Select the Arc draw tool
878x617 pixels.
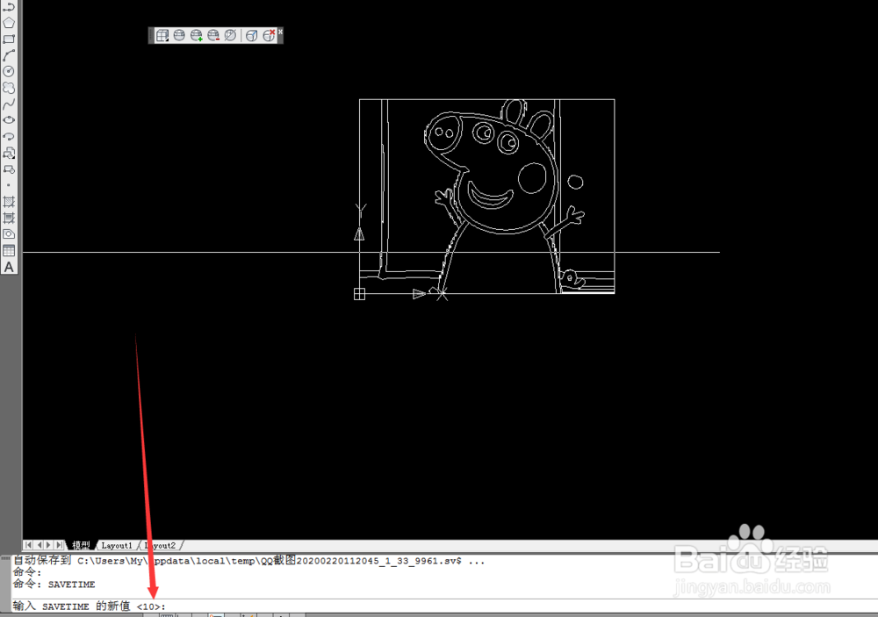coord(9,55)
